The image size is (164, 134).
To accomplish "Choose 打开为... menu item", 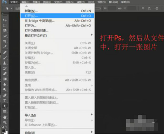I will click(x=57, y=26).
